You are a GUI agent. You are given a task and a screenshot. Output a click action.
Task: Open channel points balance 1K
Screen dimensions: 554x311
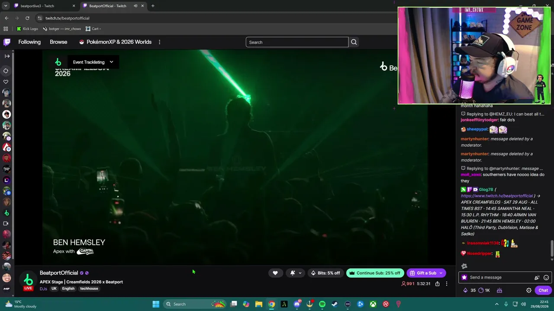pos(484,290)
